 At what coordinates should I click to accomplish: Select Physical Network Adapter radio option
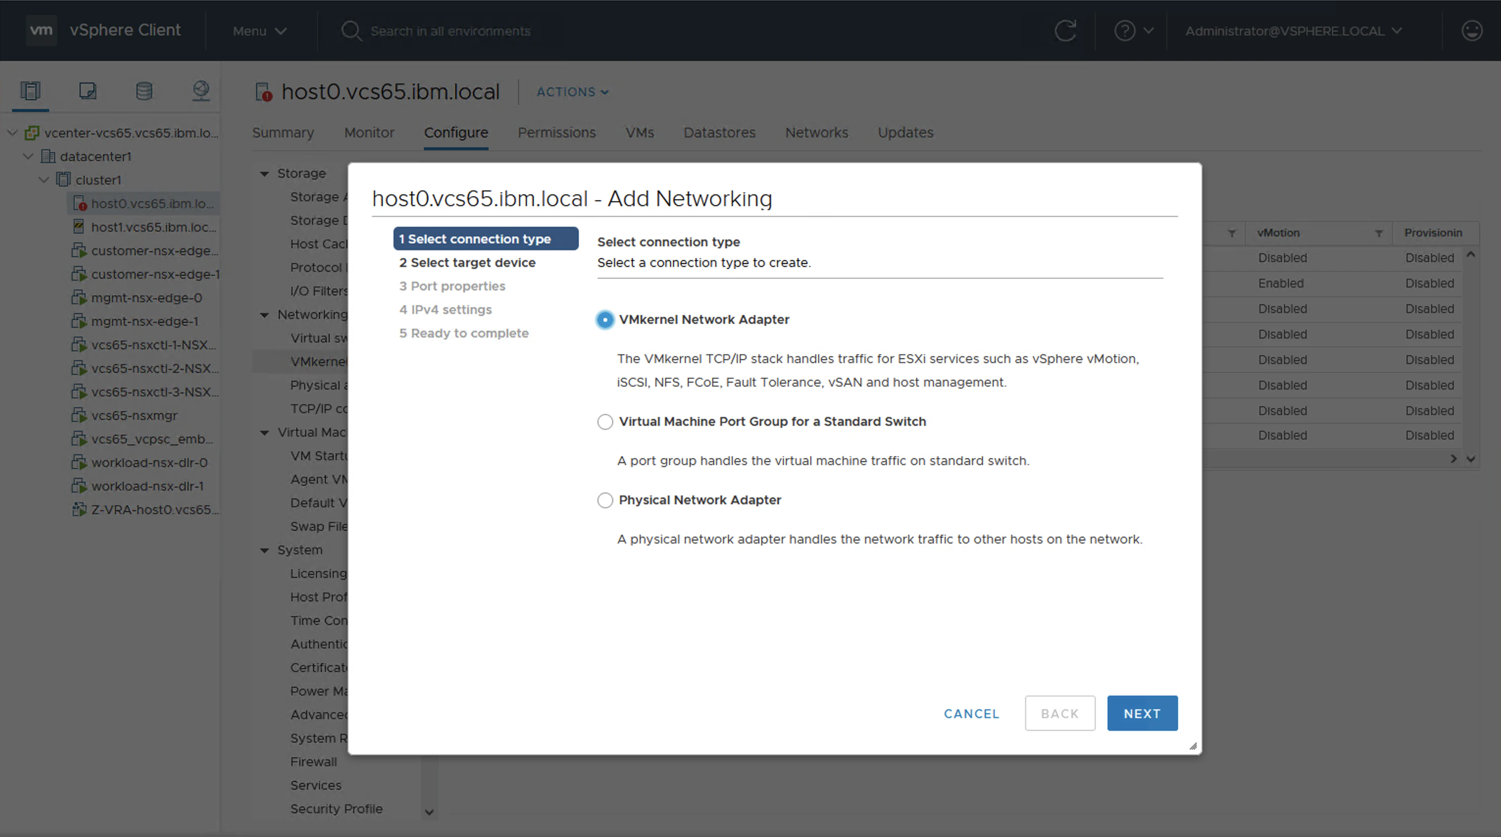click(605, 501)
